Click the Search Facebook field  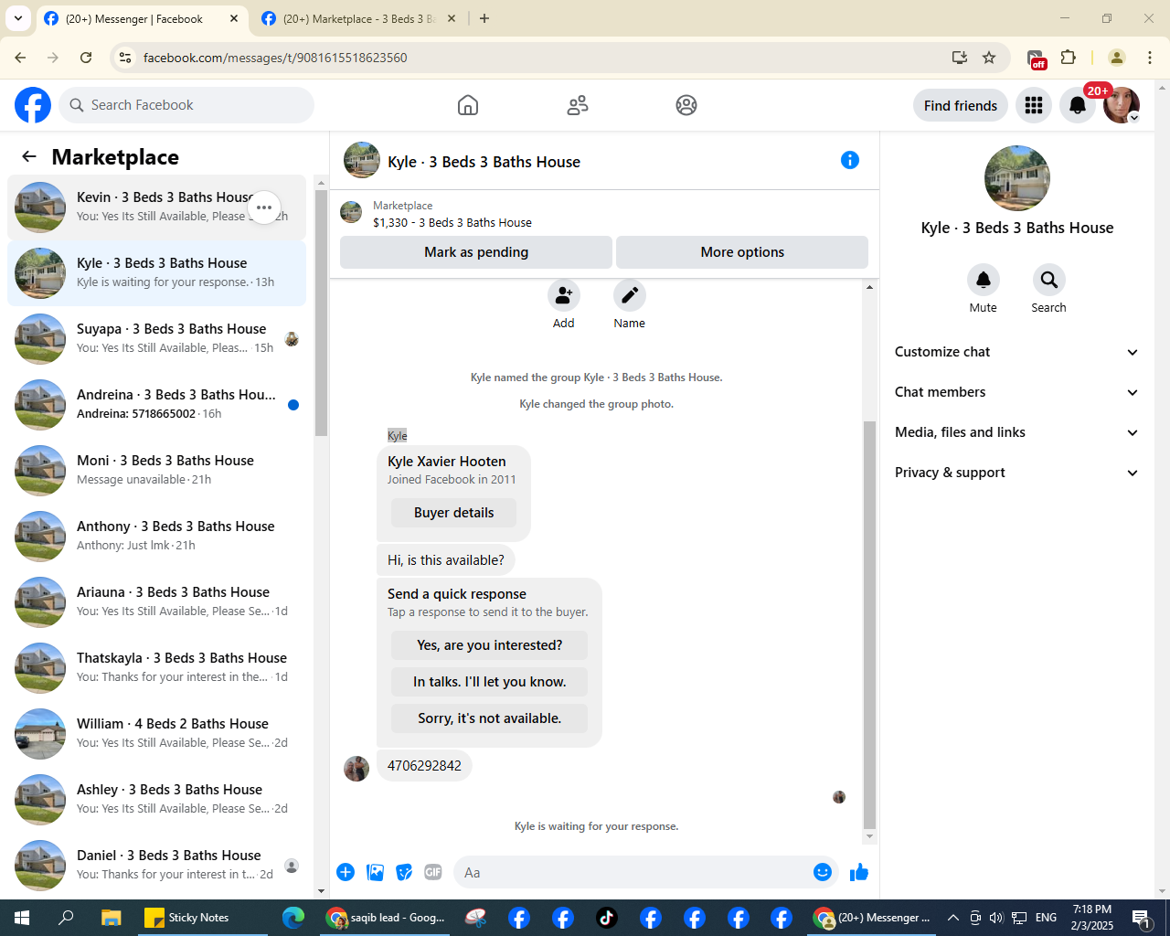[x=186, y=105]
